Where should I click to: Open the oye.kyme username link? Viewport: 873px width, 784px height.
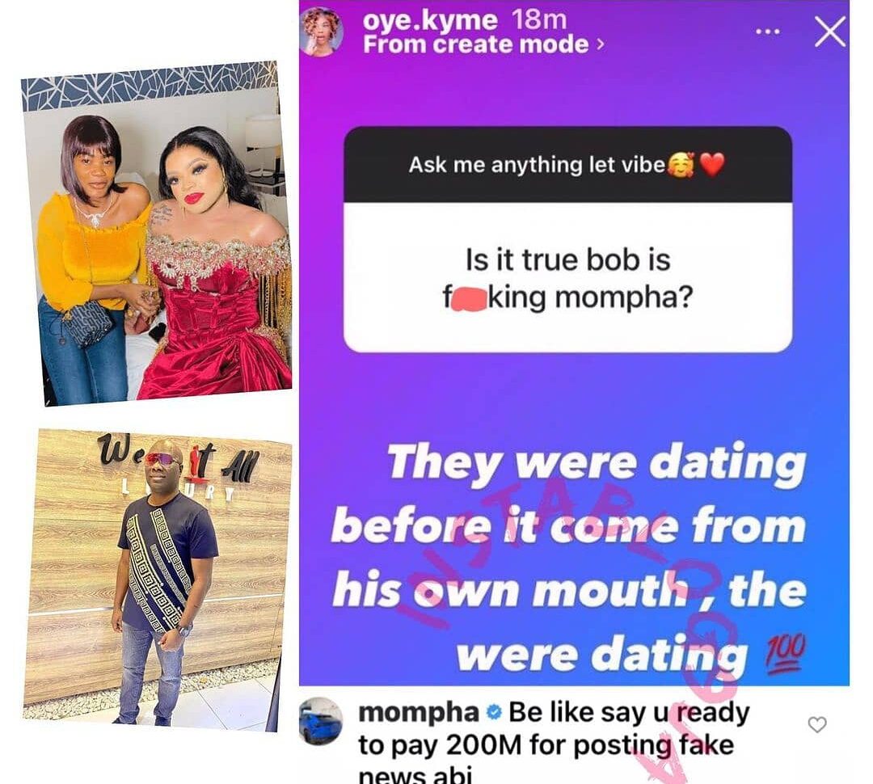pyautogui.click(x=430, y=20)
